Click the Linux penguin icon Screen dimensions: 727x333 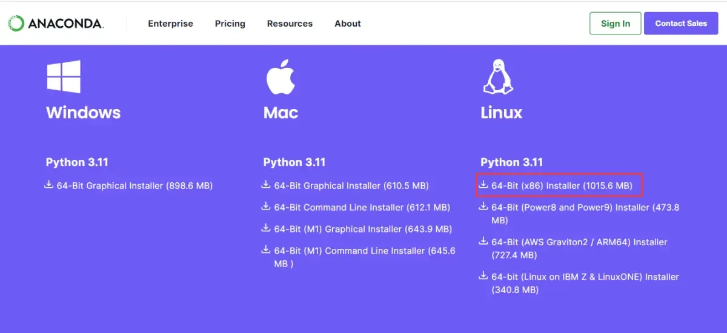coord(497,76)
